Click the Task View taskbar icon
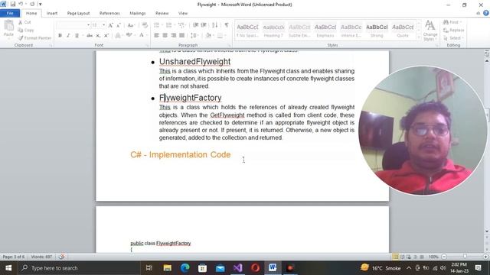 [x=149, y=268]
